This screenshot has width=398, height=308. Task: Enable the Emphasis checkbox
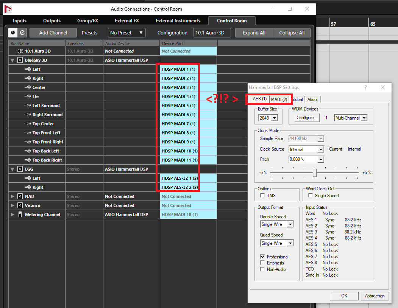pos(262,263)
